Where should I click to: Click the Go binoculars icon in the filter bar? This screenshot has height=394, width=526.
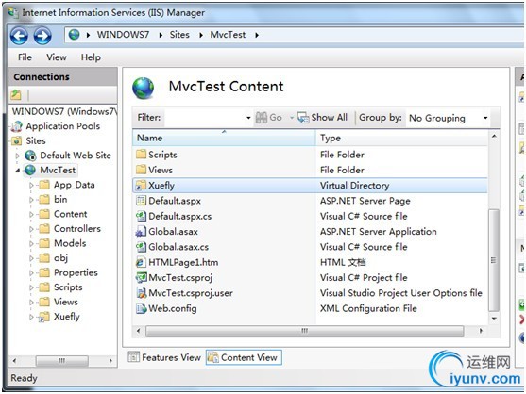point(262,118)
